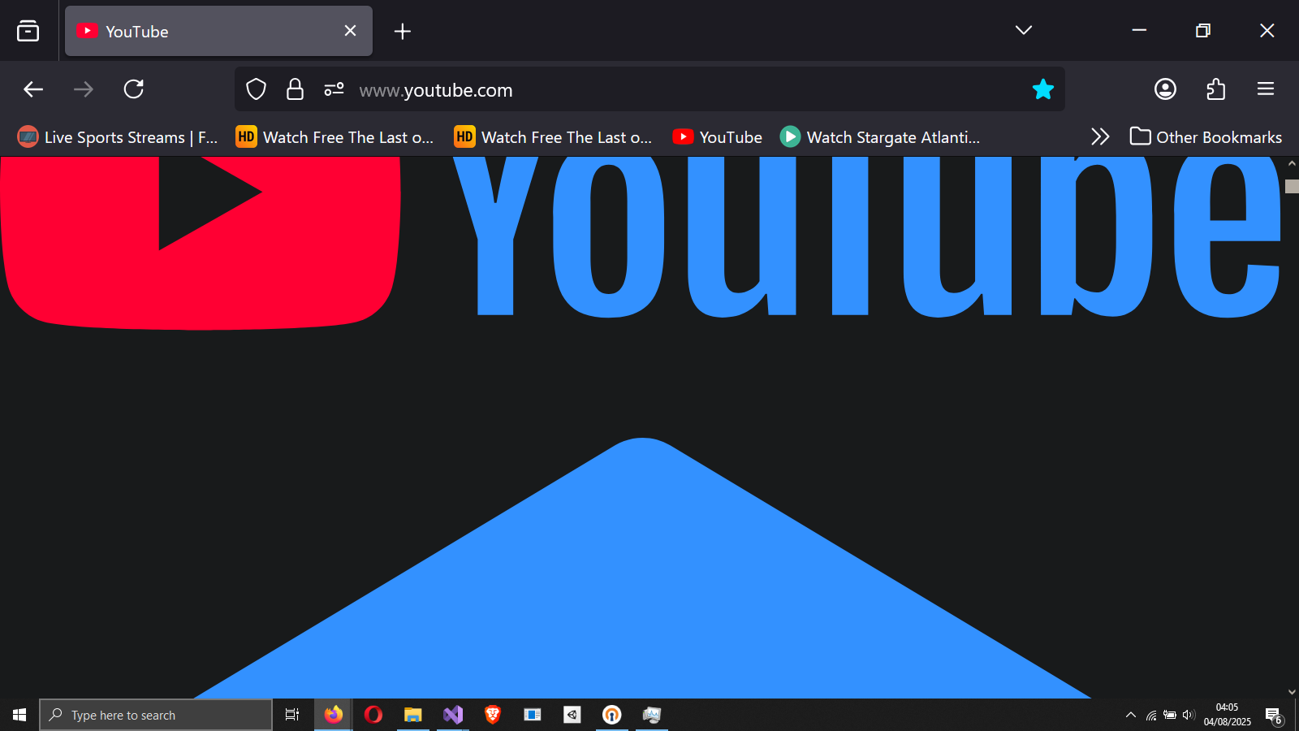Open the notification center with 6 alerts
Screen dimensions: 1299x731
click(1273, 715)
